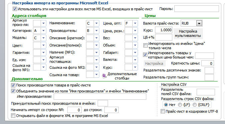The width and height of the screenshot is (225, 124).
Task: Click the 'Пароль' input field
Action: (196, 9)
